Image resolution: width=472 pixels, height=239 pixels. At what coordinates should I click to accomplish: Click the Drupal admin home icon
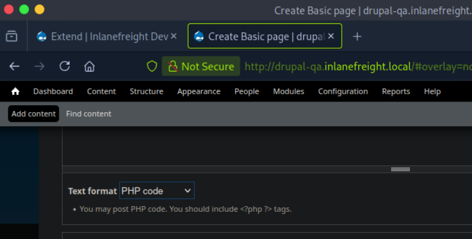(15, 91)
